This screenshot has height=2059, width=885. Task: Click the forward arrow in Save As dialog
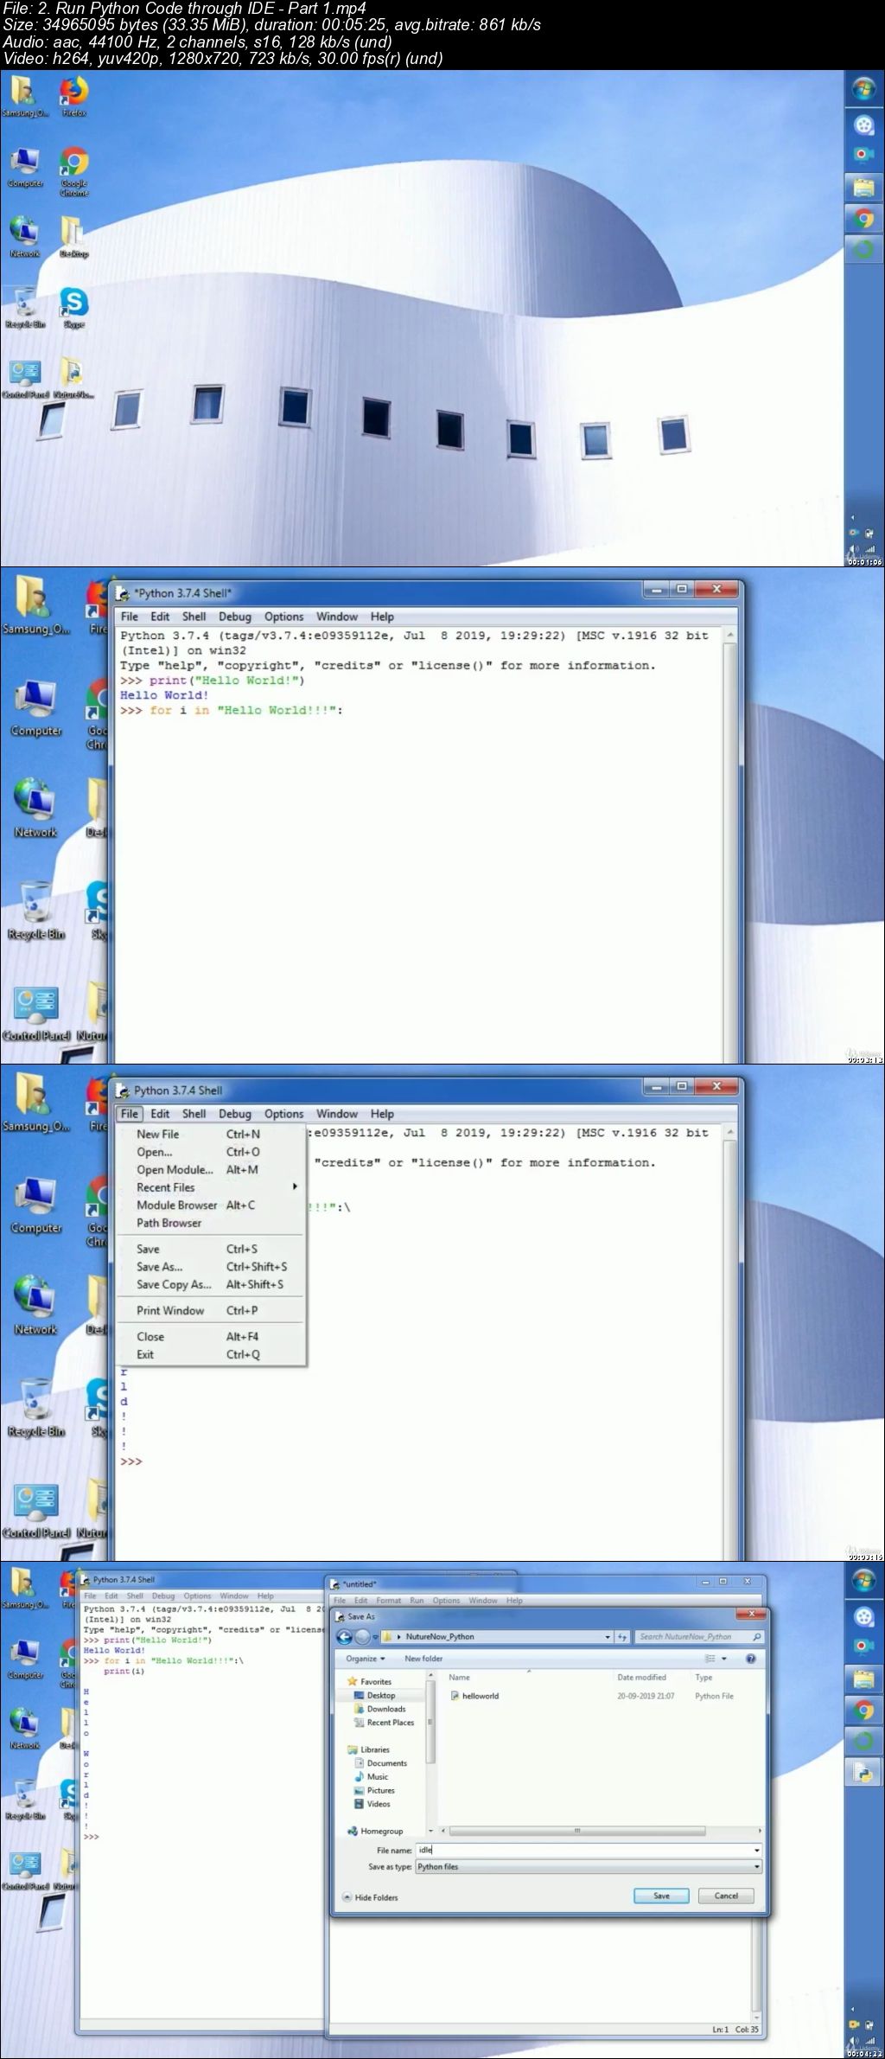tap(362, 1637)
